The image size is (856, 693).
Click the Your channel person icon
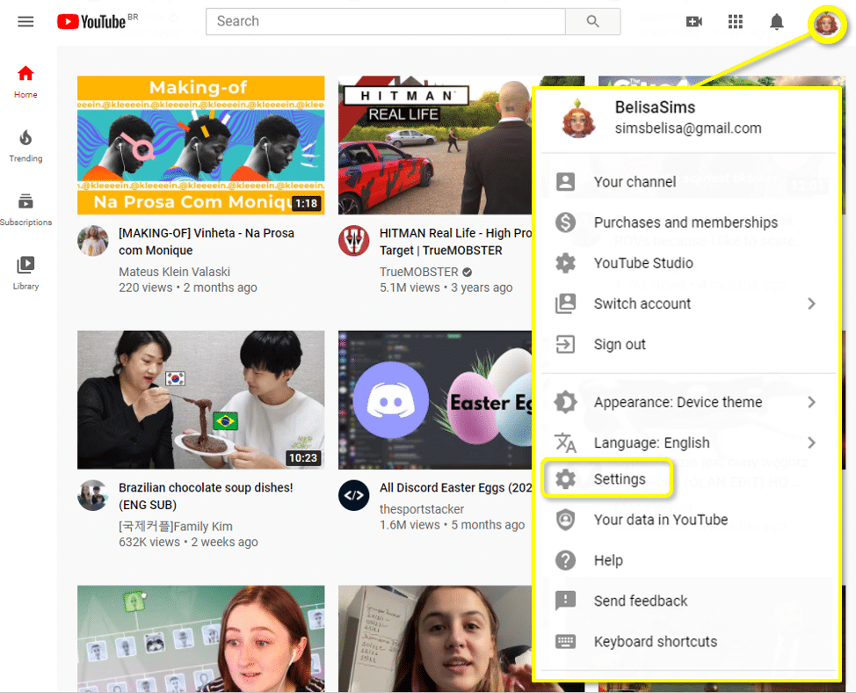(x=565, y=181)
